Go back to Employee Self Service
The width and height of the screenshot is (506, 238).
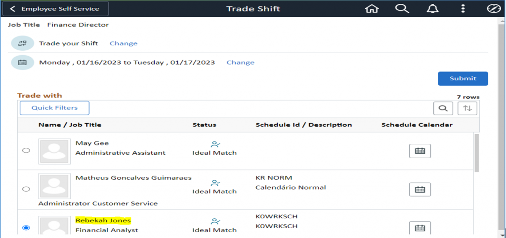tap(55, 9)
